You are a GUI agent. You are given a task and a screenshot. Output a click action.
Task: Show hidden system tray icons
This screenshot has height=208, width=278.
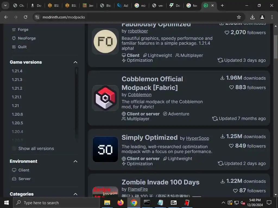pyautogui.click(x=223, y=203)
